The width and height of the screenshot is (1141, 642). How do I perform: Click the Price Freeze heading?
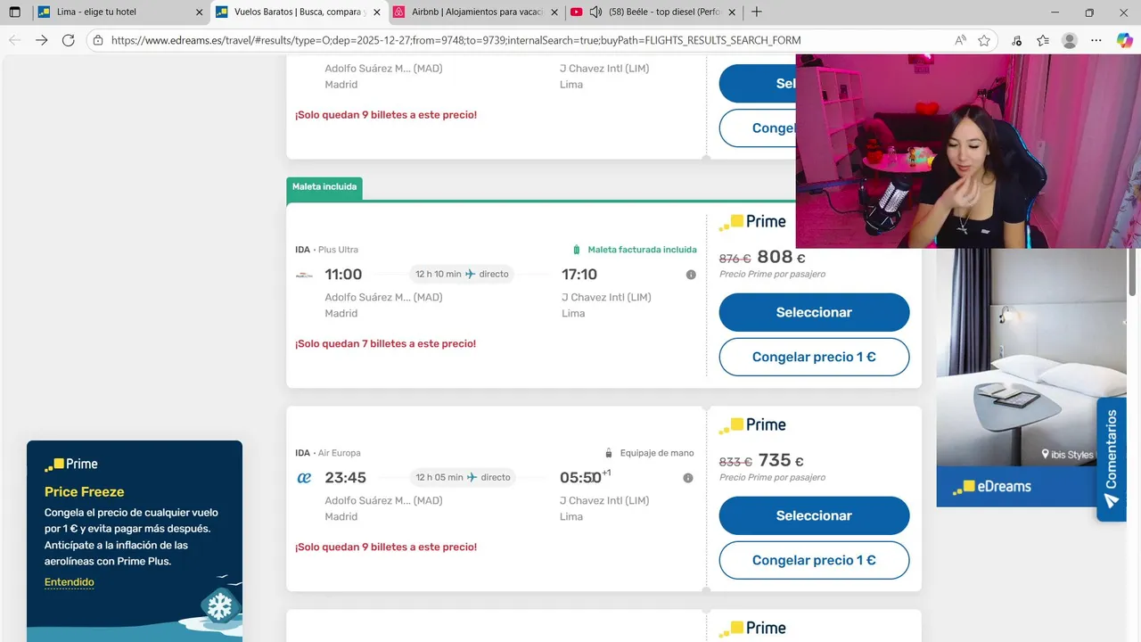[85, 492]
